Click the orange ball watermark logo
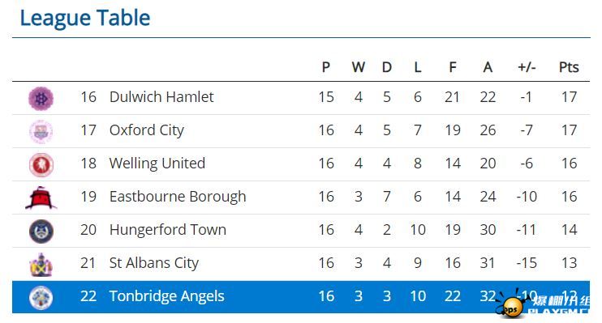 tap(512, 306)
